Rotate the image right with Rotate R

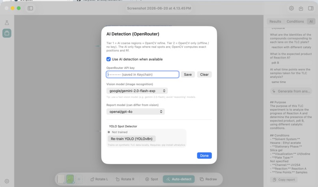pyautogui.click(x=125, y=179)
